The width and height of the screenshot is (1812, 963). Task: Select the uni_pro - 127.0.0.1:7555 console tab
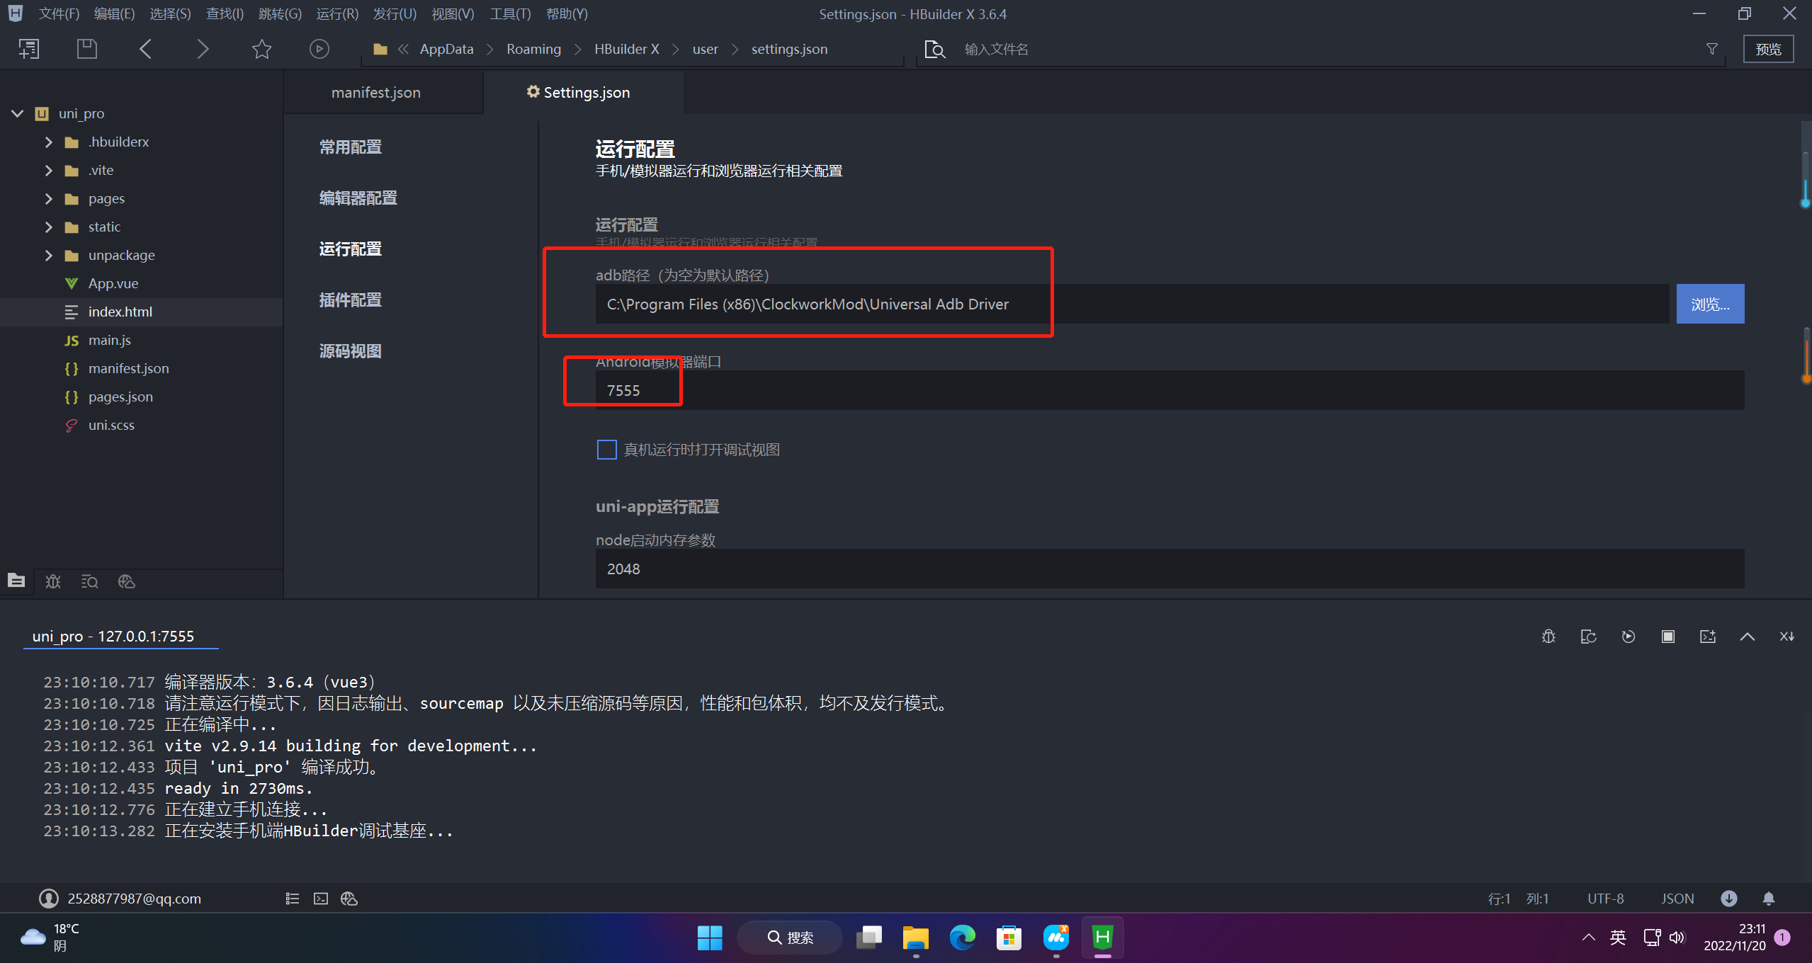click(x=113, y=636)
